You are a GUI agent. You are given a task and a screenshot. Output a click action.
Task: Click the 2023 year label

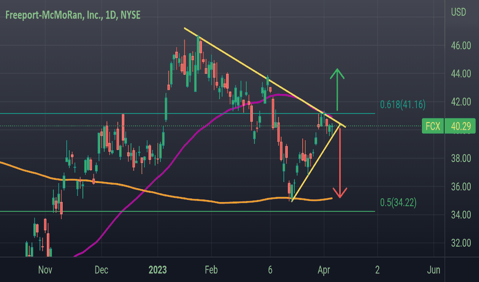pyautogui.click(x=158, y=270)
